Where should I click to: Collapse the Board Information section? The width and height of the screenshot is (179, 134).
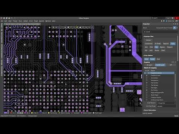(x=144, y=110)
